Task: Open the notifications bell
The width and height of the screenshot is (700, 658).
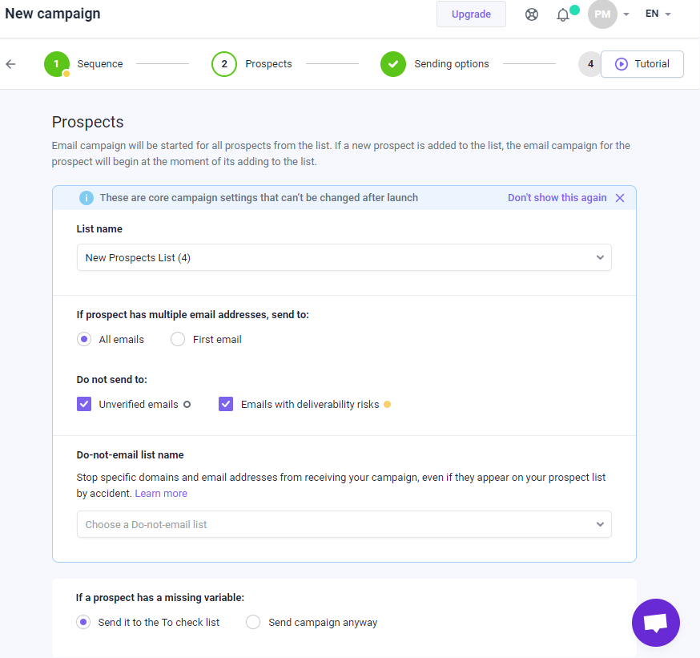Action: [563, 14]
